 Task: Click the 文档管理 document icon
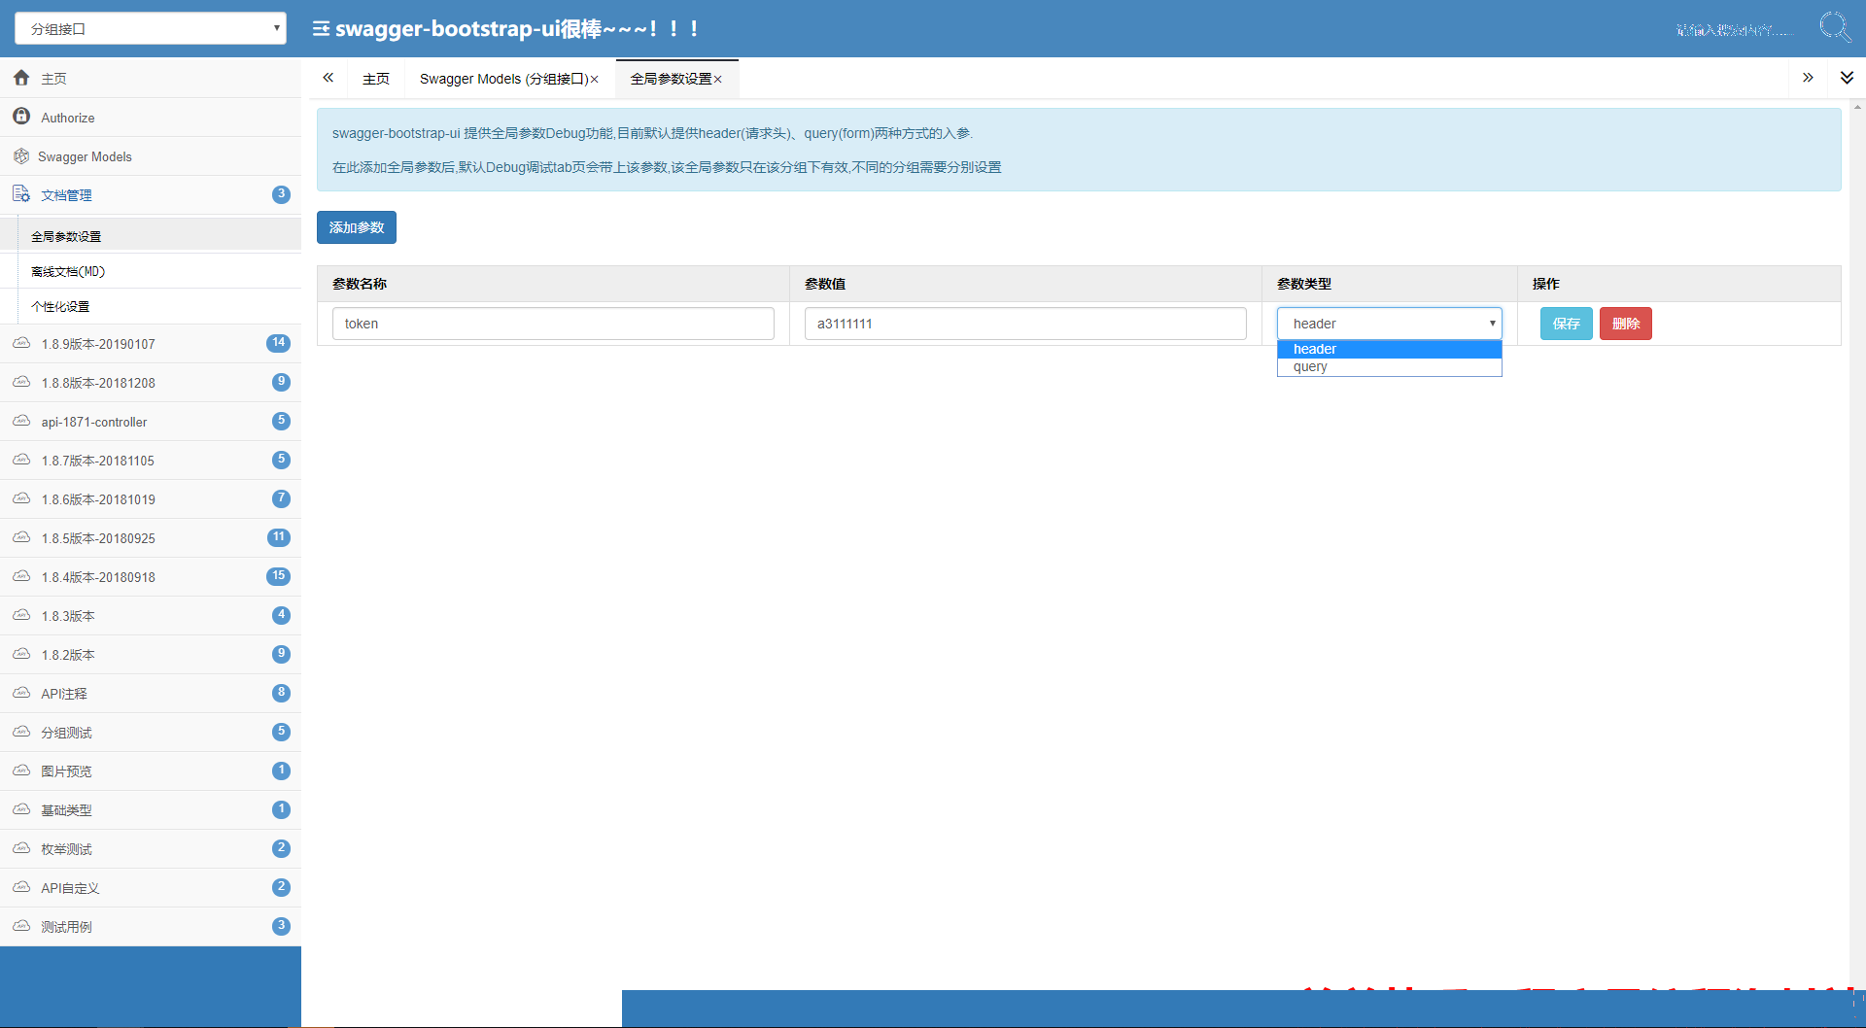[21, 194]
